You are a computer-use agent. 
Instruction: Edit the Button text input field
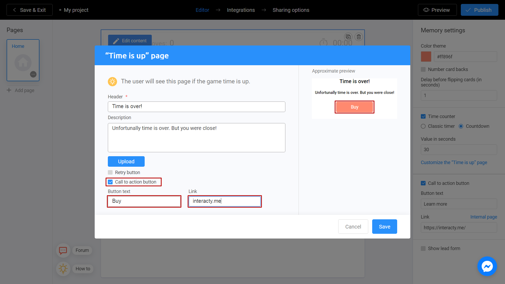144,201
